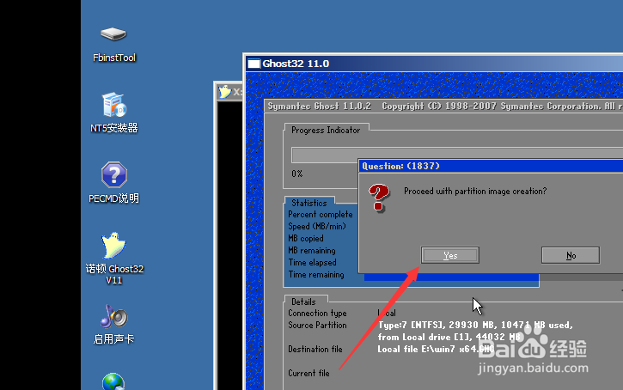Select the Statistics panel label
Screen dimensions: 623x390
[x=309, y=203]
